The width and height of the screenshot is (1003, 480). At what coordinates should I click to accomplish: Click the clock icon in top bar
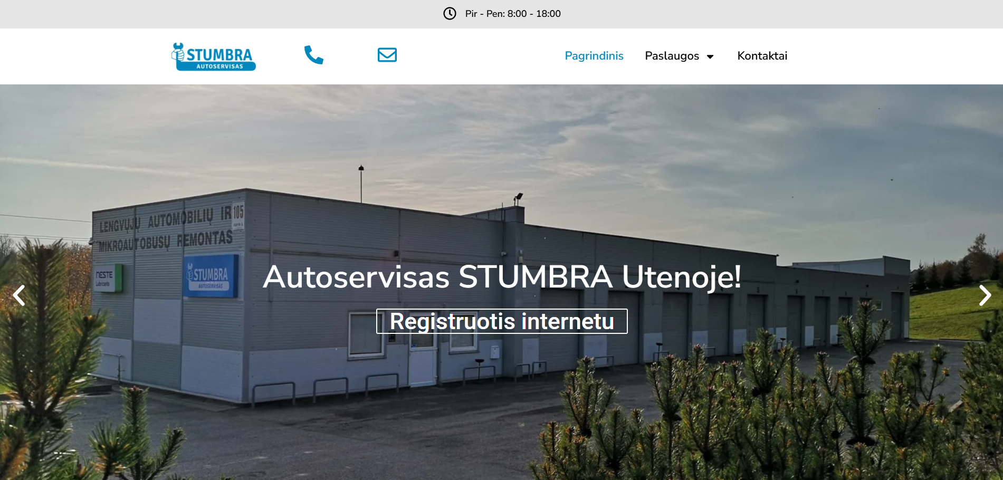click(x=450, y=14)
